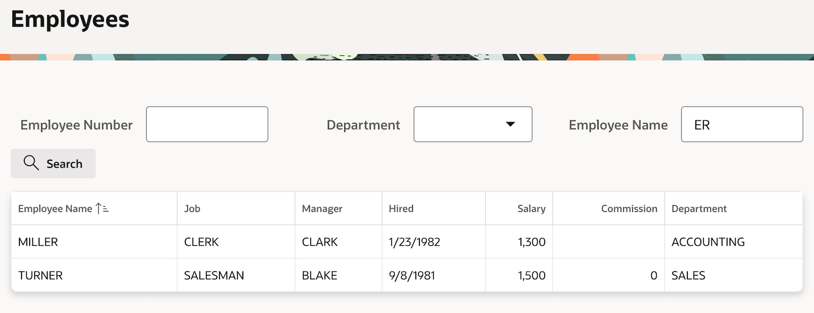Click the ascending sort icon on Employee Name

102,208
